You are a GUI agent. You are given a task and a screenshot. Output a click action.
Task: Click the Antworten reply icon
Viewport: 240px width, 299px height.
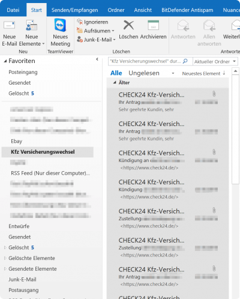[x=183, y=25]
